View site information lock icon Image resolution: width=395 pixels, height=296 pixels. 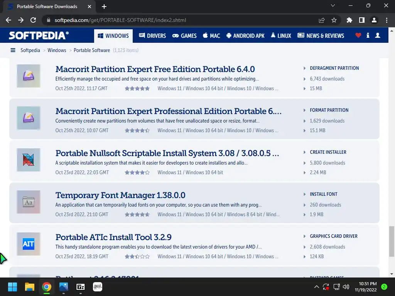(x=49, y=20)
